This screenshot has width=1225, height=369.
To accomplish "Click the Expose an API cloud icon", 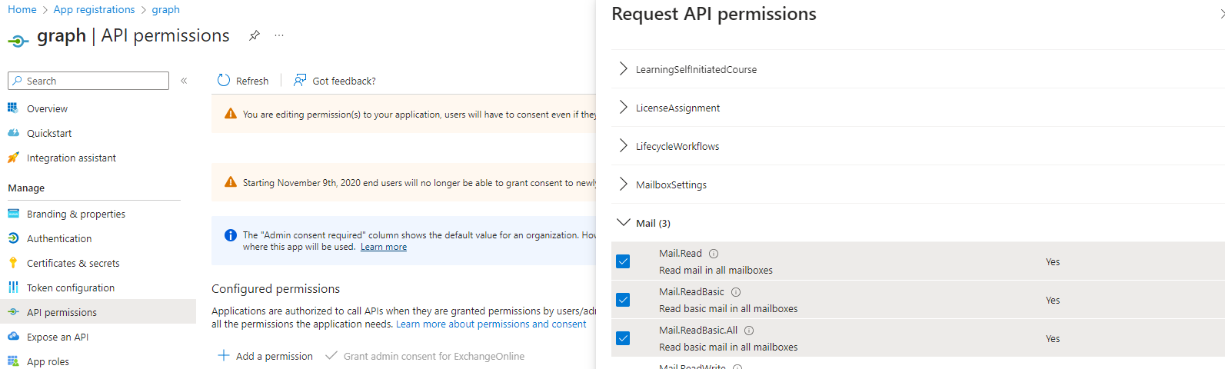I will point(13,337).
